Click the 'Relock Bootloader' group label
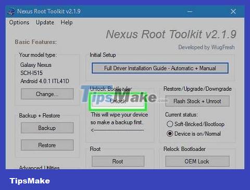 (184, 149)
